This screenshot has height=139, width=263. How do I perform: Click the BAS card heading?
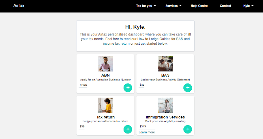(165, 75)
